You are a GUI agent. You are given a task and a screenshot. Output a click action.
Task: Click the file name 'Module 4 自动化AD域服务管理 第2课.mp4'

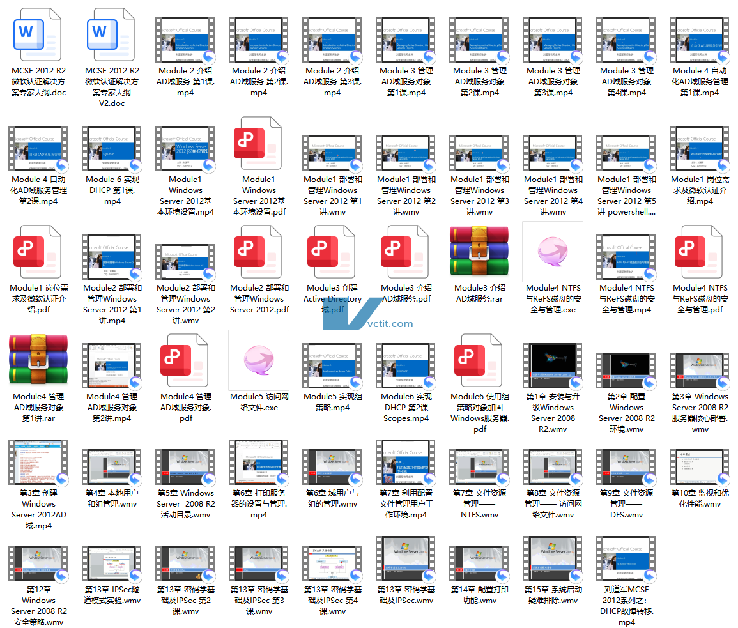[38, 190]
